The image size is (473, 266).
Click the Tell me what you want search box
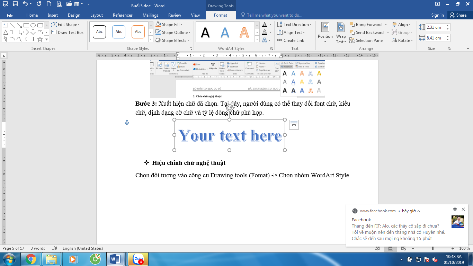[x=271, y=15]
